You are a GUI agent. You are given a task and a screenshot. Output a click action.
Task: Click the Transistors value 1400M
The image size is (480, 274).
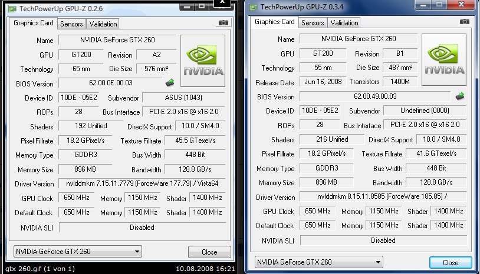pos(400,82)
